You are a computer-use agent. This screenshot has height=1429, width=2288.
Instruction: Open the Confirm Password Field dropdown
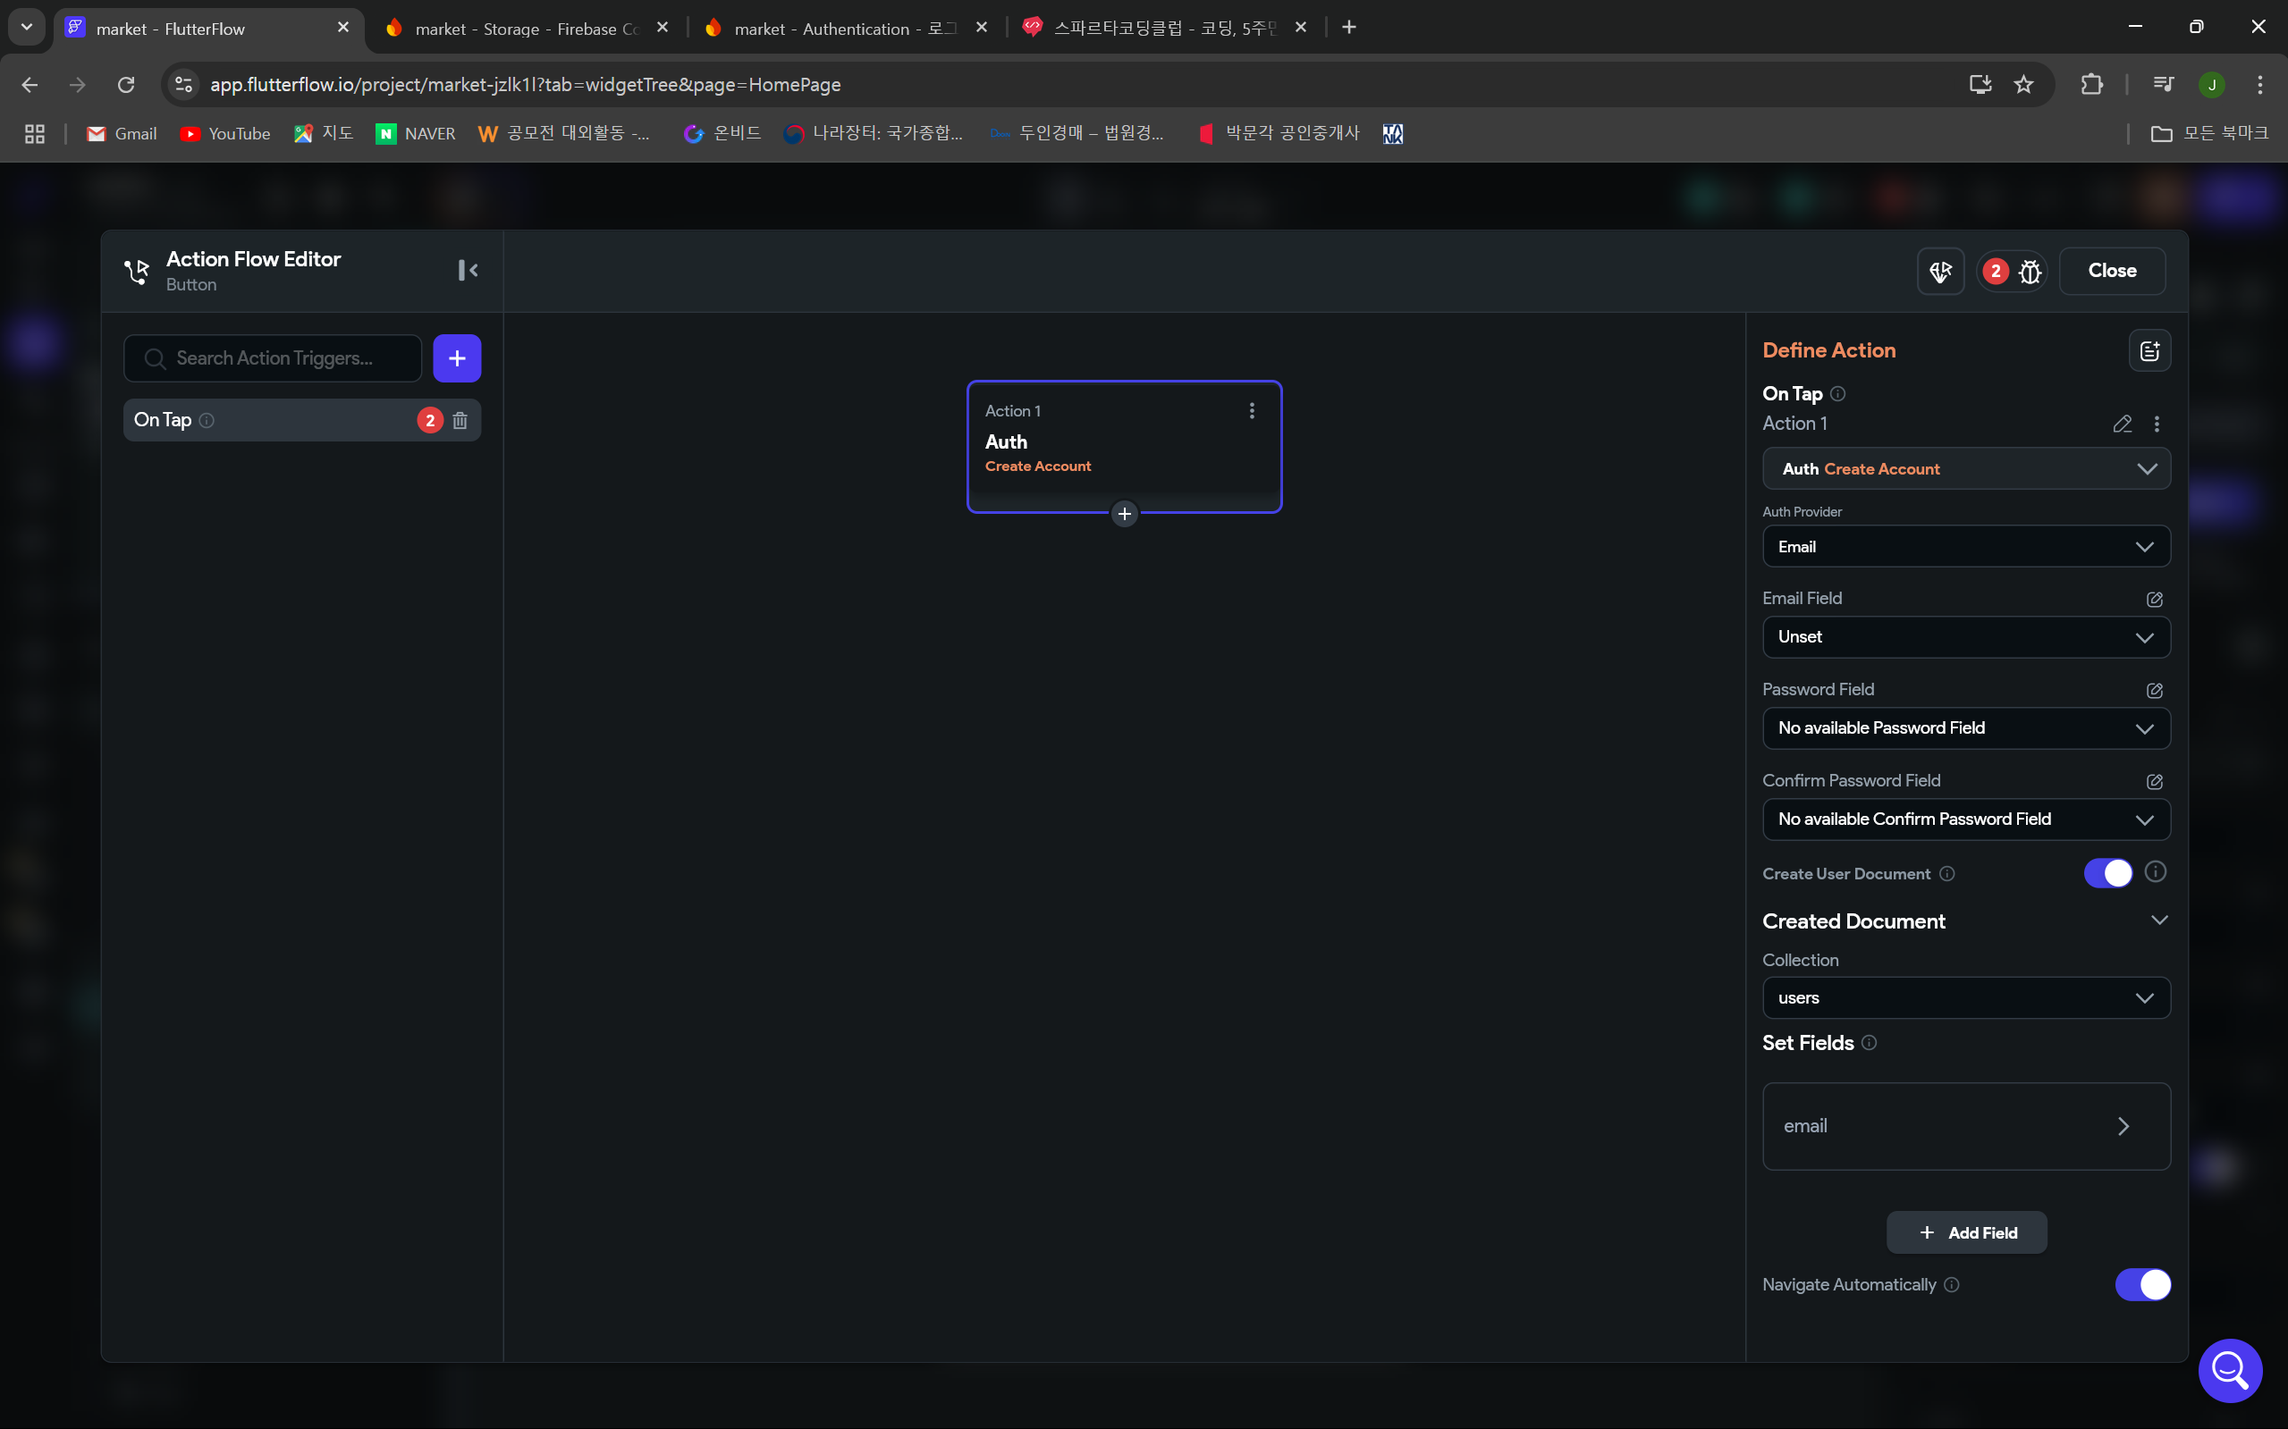pyautogui.click(x=1965, y=820)
